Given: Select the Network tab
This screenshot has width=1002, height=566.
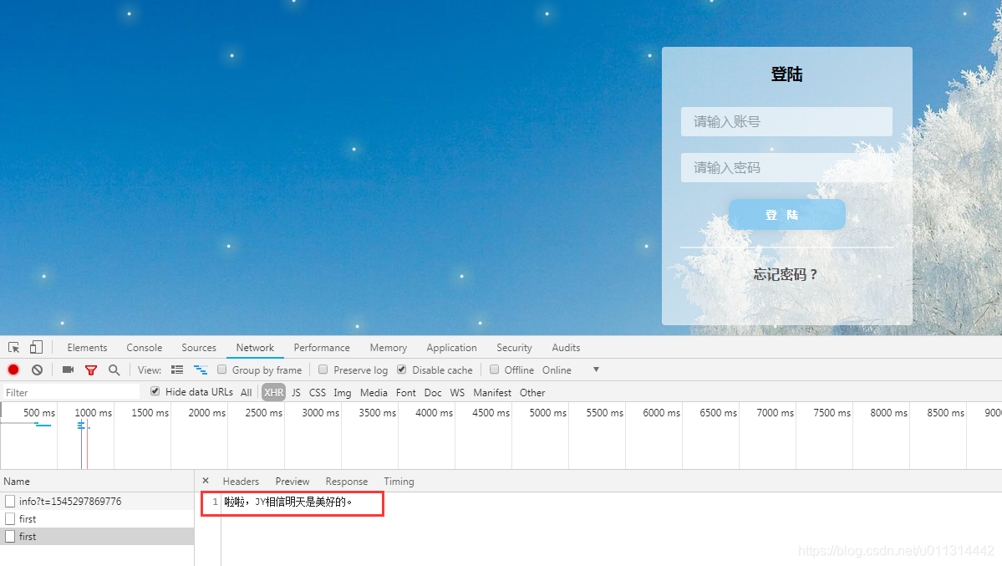Looking at the screenshot, I should 255,347.
